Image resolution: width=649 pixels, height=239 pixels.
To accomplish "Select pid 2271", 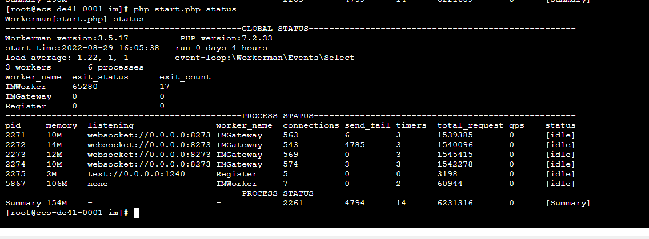I will click(x=15, y=135).
